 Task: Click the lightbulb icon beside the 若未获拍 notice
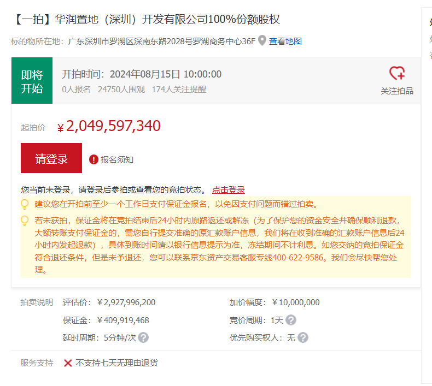point(25,221)
